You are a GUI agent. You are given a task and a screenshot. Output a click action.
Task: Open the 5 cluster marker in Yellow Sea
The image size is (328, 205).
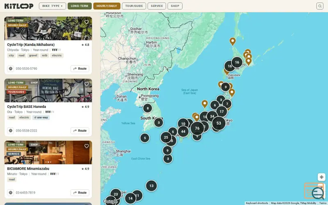[145, 138]
